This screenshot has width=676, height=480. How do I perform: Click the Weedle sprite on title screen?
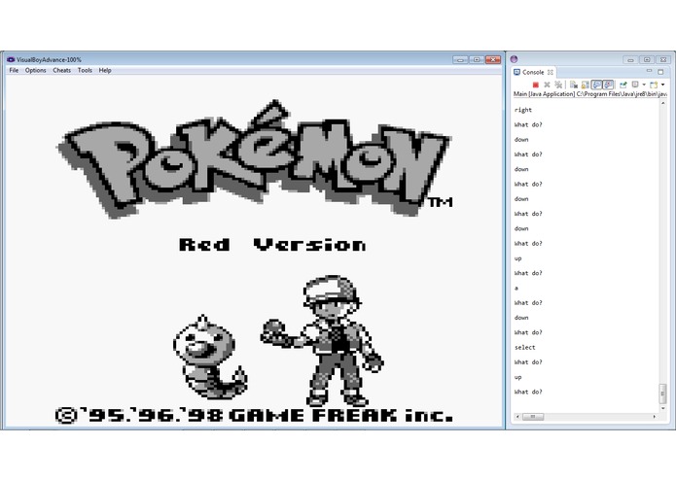210,357
